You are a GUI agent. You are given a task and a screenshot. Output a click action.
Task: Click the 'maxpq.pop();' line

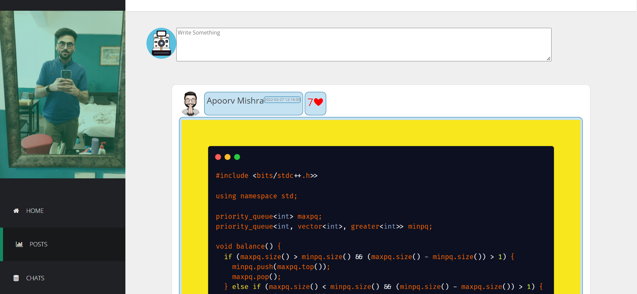256,277
